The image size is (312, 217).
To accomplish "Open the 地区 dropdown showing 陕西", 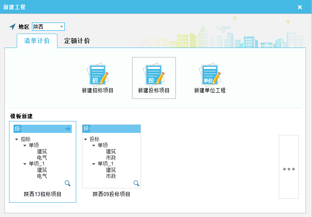I will click(x=62, y=27).
